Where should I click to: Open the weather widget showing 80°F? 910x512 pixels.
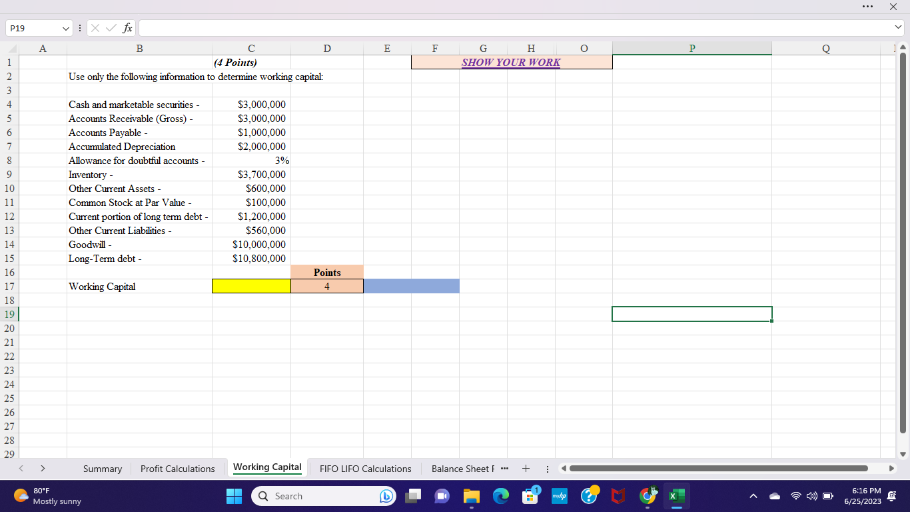(x=48, y=496)
